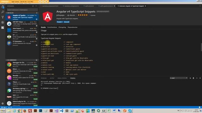
Task: Switch to the Details tab
Action: coord(43,27)
